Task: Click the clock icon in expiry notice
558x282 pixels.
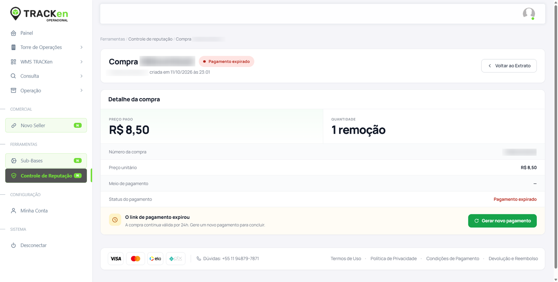Action: (115, 220)
